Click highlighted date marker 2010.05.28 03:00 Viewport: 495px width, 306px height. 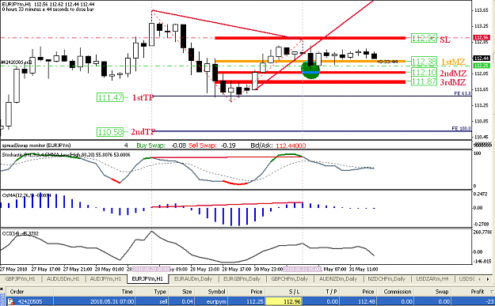pyautogui.click(x=151, y=270)
